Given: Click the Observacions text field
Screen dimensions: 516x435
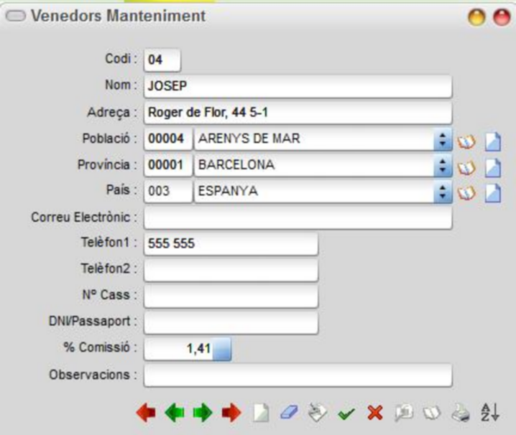Looking at the screenshot, I should [x=298, y=375].
